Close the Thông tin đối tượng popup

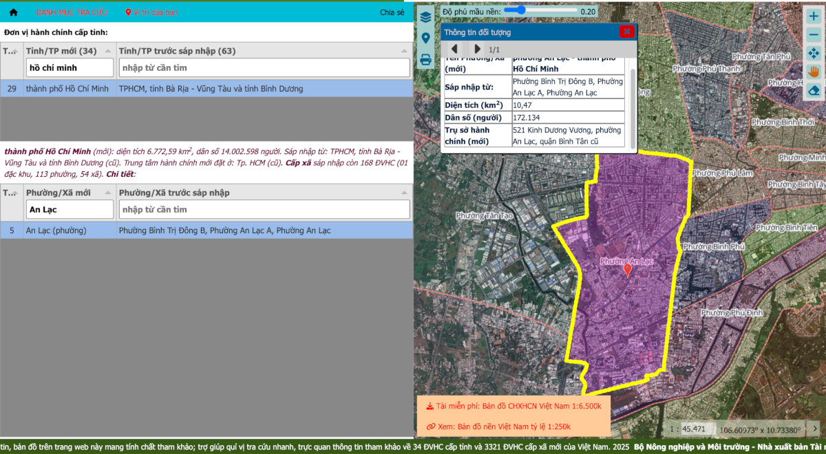coord(626,32)
